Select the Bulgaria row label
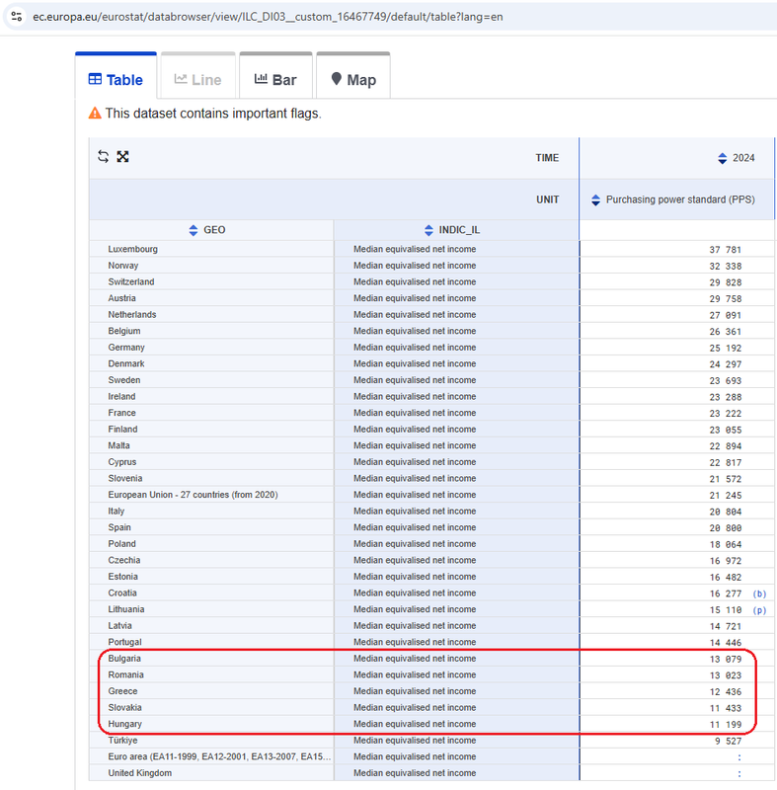The width and height of the screenshot is (777, 790). coord(124,659)
